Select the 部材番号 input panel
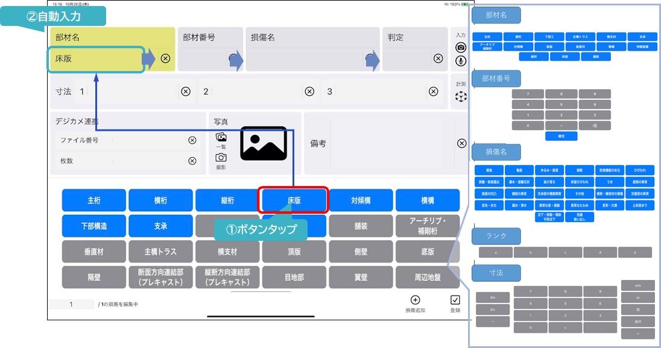 coord(211,49)
